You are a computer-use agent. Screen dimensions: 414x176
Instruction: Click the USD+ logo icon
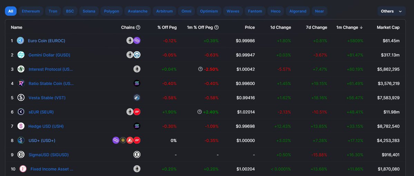21,140
